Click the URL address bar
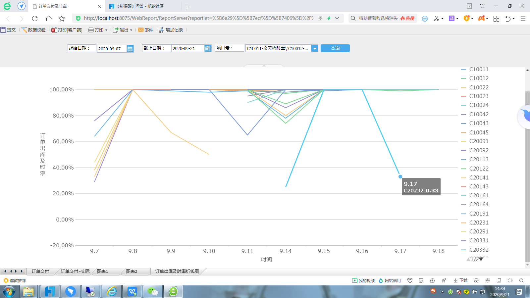This screenshot has height=298, width=530. point(198,18)
